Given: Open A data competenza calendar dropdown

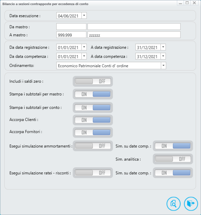Looking at the screenshot, I should pos(163,56).
